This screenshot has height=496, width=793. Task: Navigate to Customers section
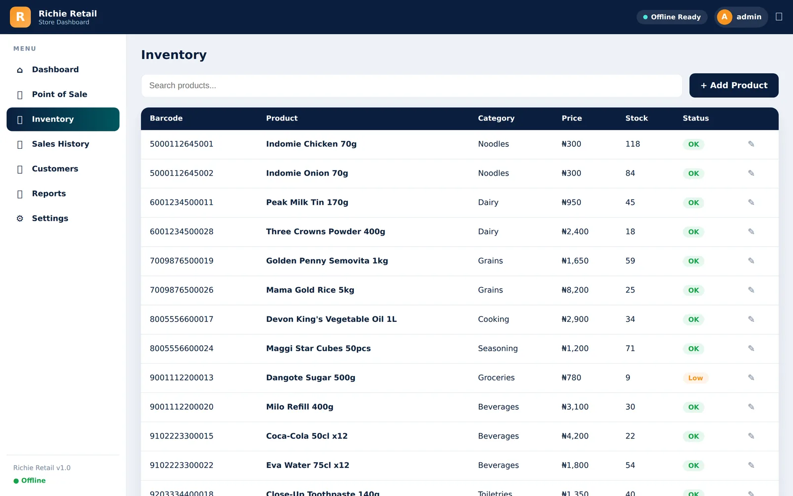point(63,169)
